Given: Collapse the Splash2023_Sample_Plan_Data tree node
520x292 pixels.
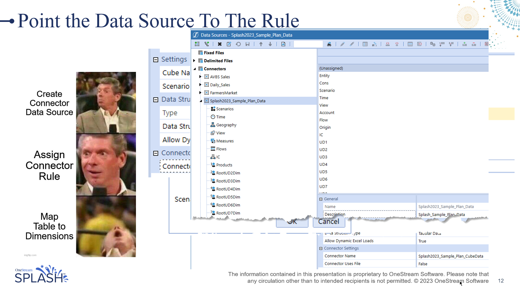Looking at the screenshot, I should [201, 101].
